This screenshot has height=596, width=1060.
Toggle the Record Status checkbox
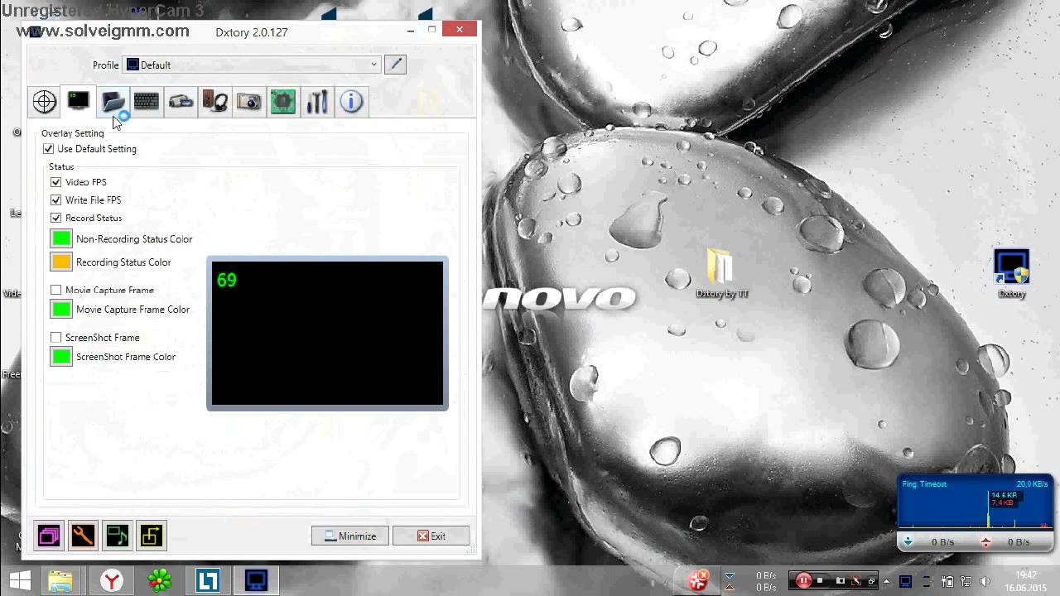(56, 218)
